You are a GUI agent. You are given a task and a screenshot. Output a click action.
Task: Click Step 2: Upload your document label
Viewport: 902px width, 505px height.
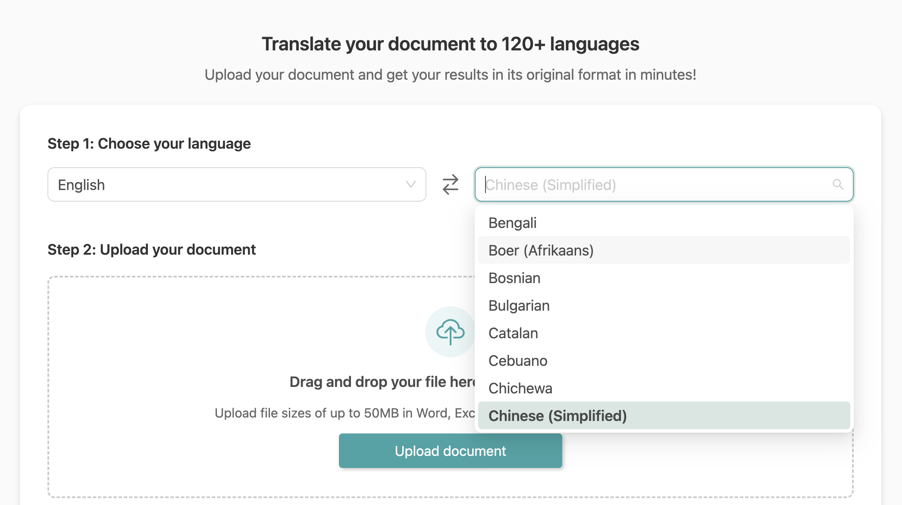(151, 249)
